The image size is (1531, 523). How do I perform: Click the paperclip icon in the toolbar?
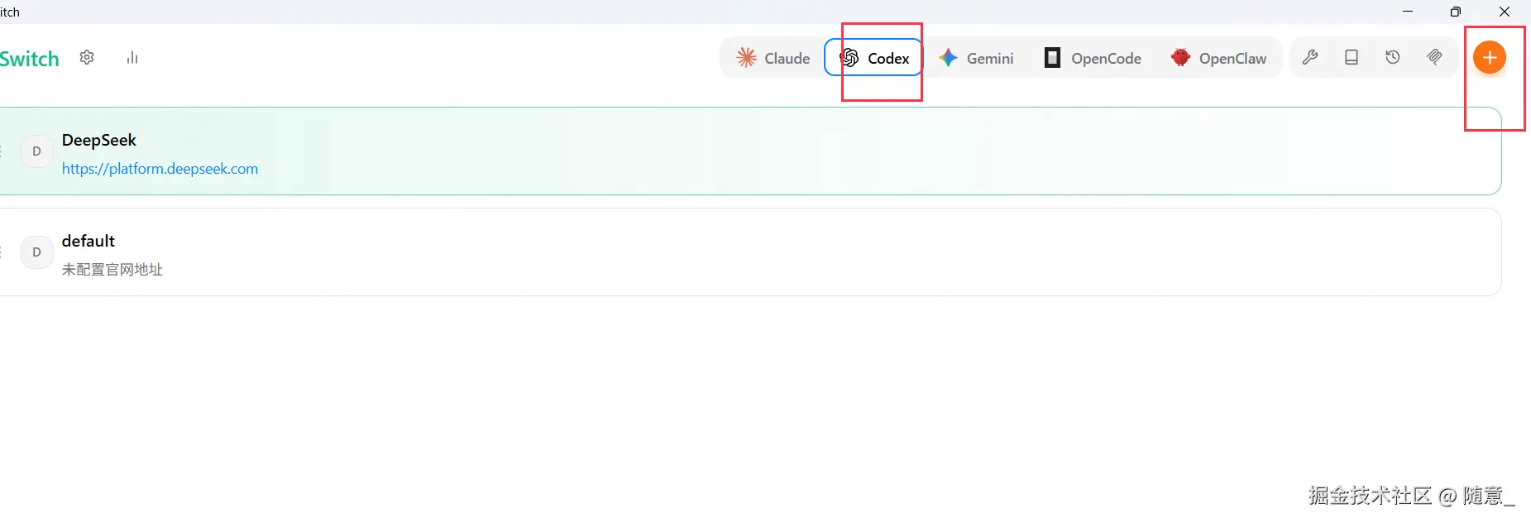(x=1434, y=58)
